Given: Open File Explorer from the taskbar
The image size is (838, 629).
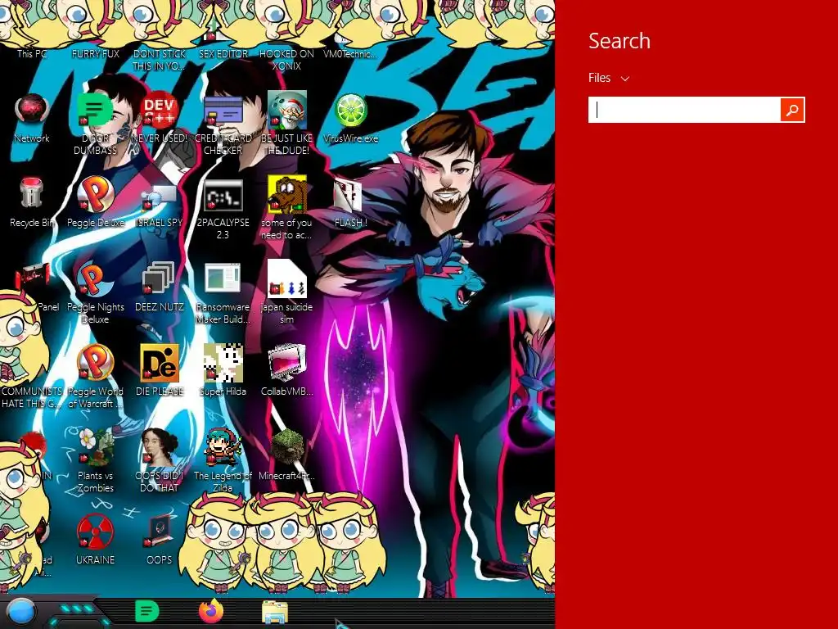Looking at the screenshot, I should [x=275, y=613].
